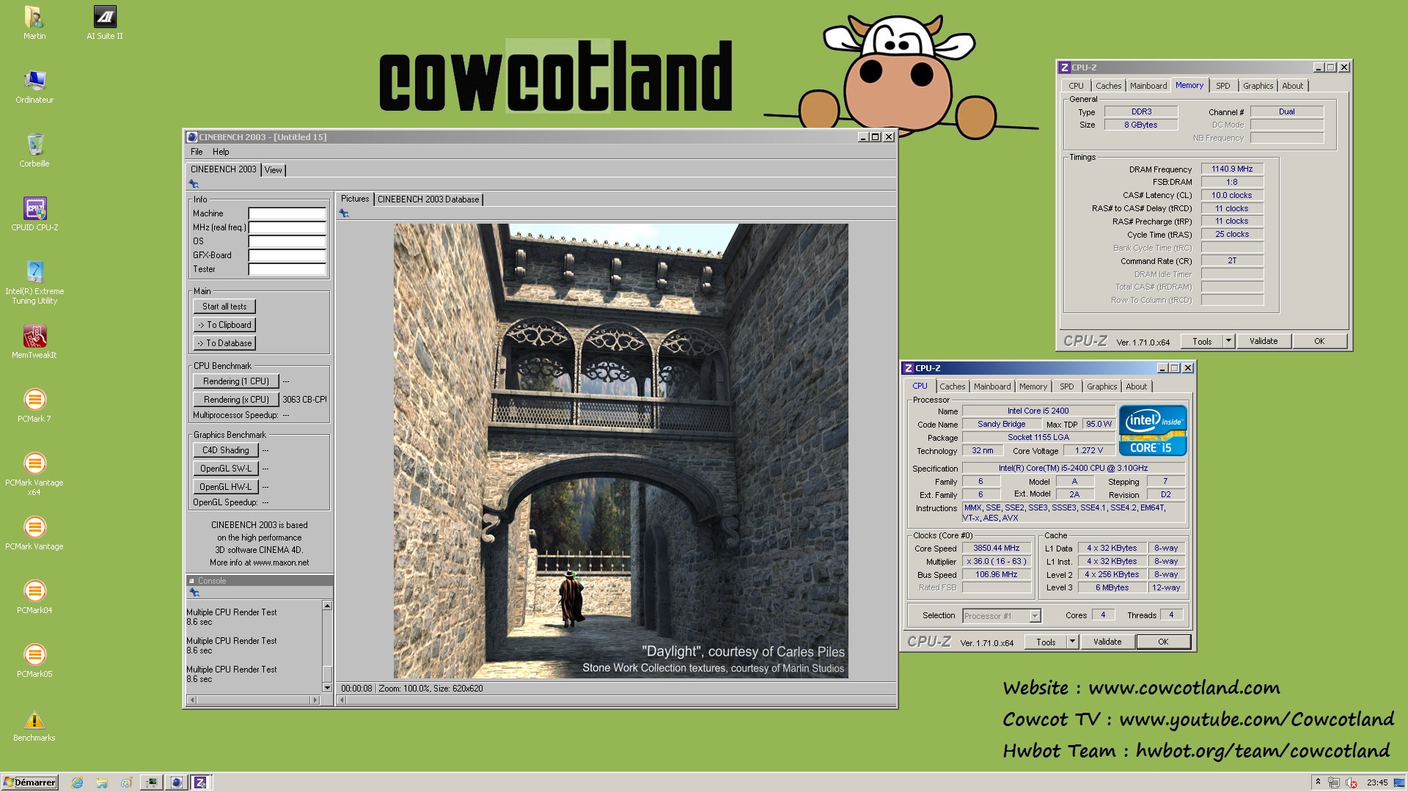Viewport: 1408px width, 792px height.
Task: Click OK in the CPU-Z CPU window
Action: tap(1163, 642)
